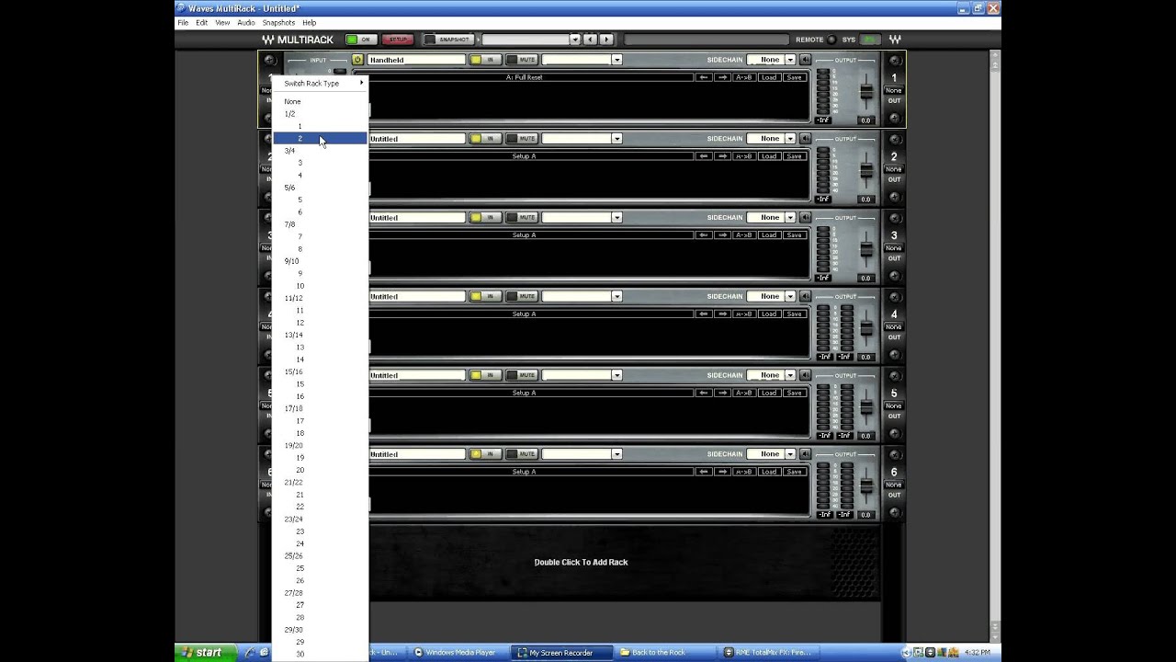The width and height of the screenshot is (1176, 662).
Task: Toggle the REMOTE indicator button
Action: click(831, 40)
